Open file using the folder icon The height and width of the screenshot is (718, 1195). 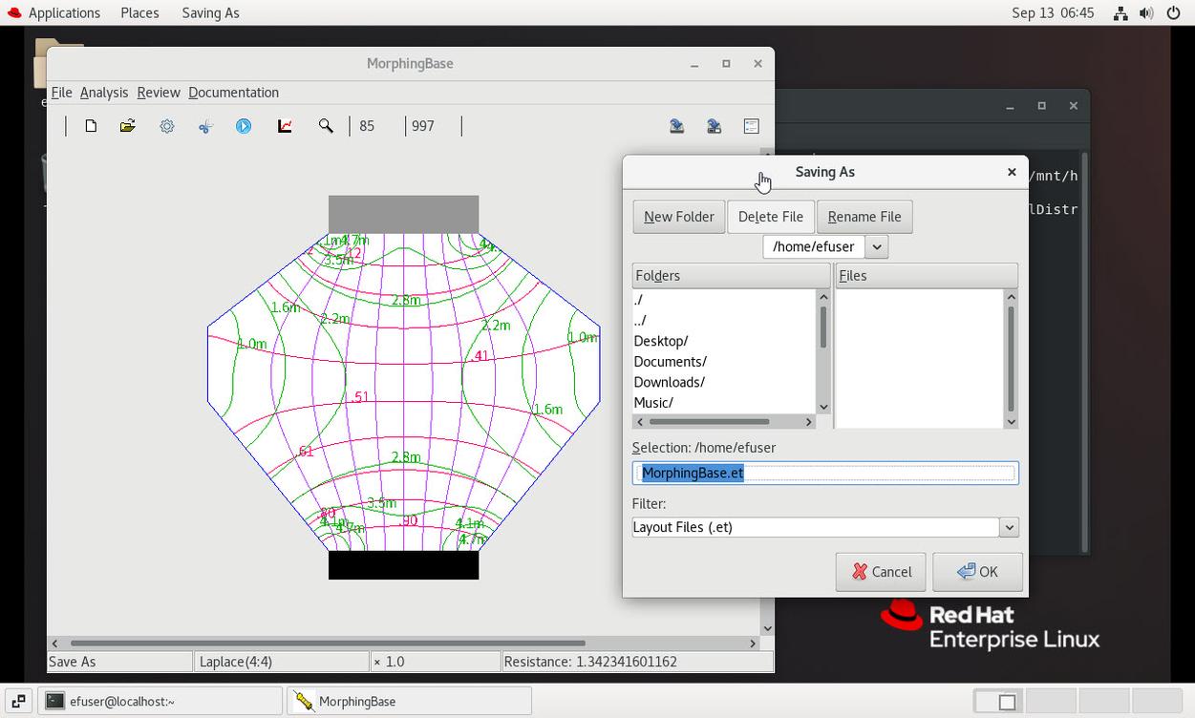coord(127,126)
